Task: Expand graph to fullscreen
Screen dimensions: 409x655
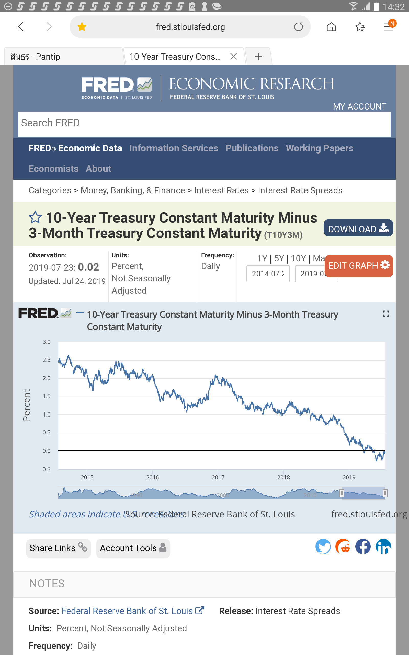Action: click(x=386, y=314)
